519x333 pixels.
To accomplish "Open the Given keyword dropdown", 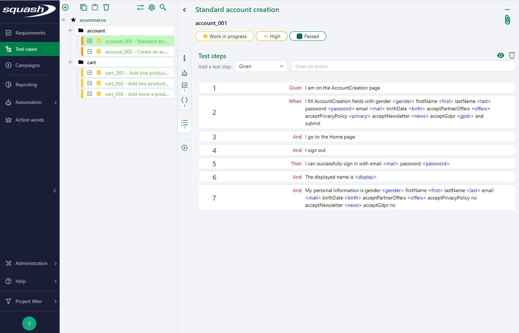I will 261,66.
